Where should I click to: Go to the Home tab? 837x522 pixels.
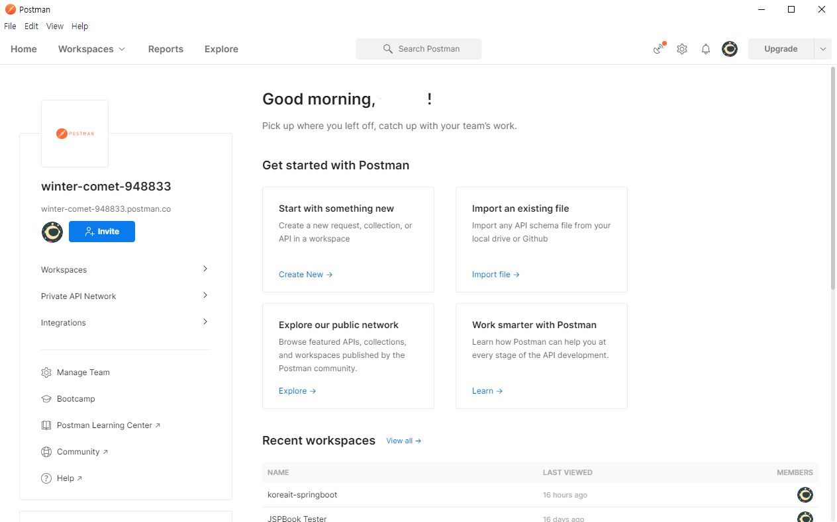point(24,49)
